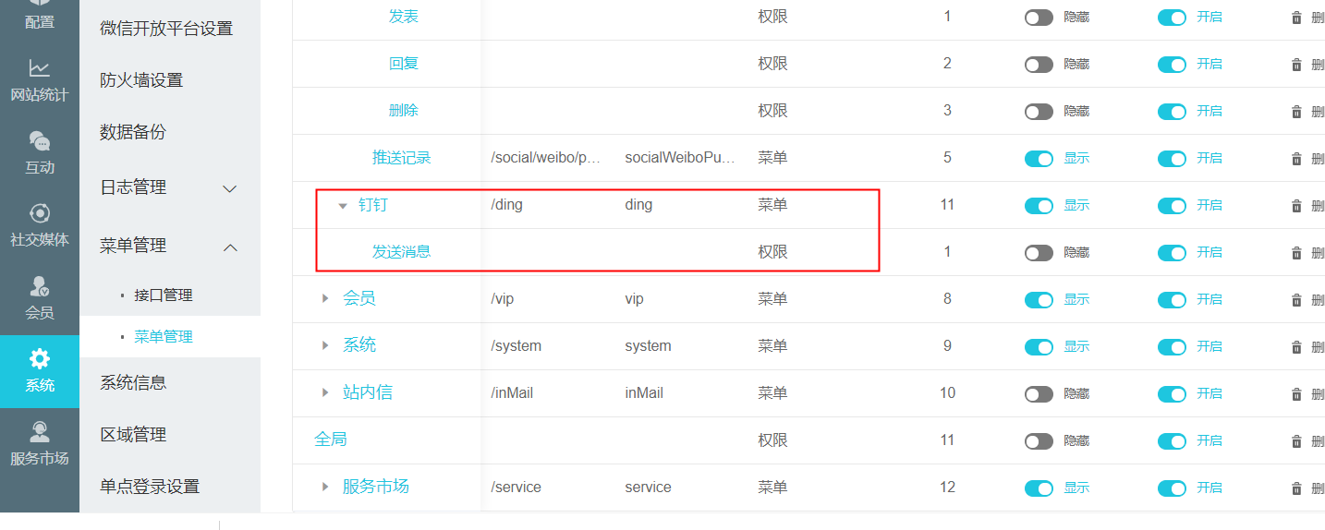Viewport: 1325px width, 530px height.
Task: Expand the 系统 /system tree row
Action: [x=325, y=345]
